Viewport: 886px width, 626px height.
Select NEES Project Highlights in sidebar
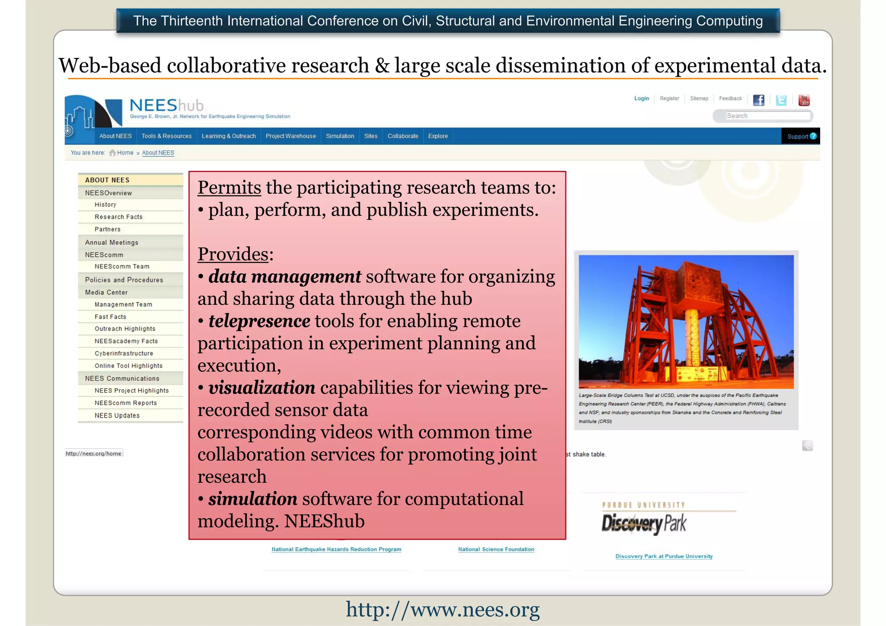131,390
